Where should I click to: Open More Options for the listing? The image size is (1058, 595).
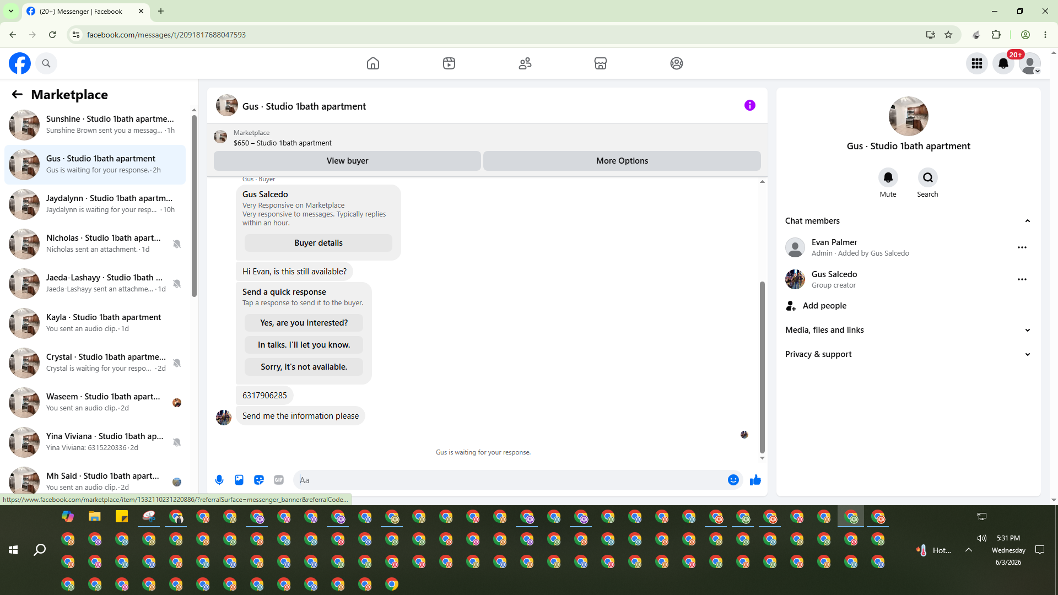(x=622, y=161)
